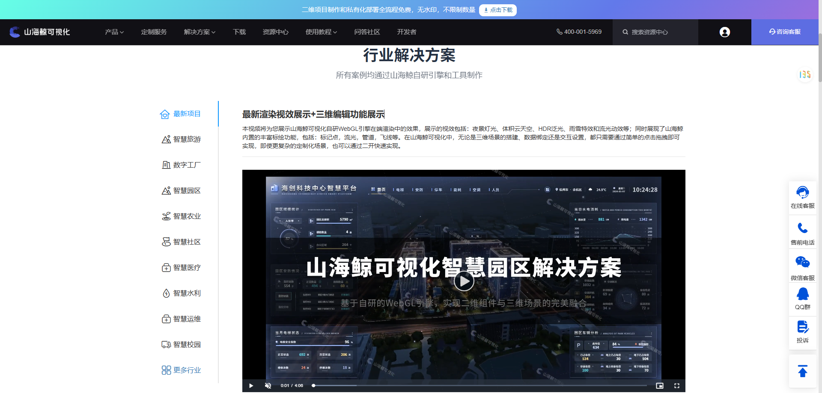Click the large center play button
This screenshot has width=822, height=393.
coord(464,281)
